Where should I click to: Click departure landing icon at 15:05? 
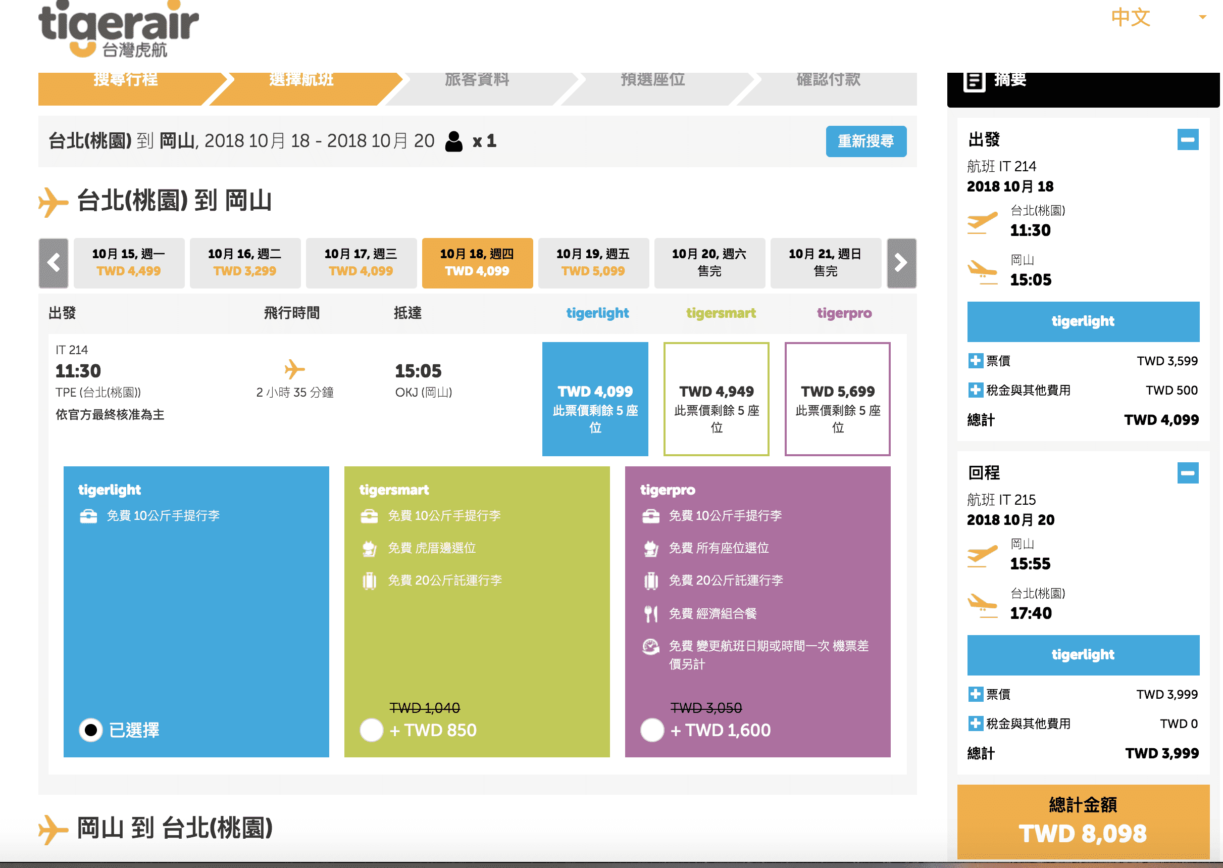click(982, 273)
